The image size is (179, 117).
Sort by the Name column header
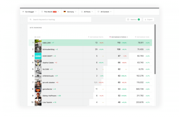[x=38, y=37]
